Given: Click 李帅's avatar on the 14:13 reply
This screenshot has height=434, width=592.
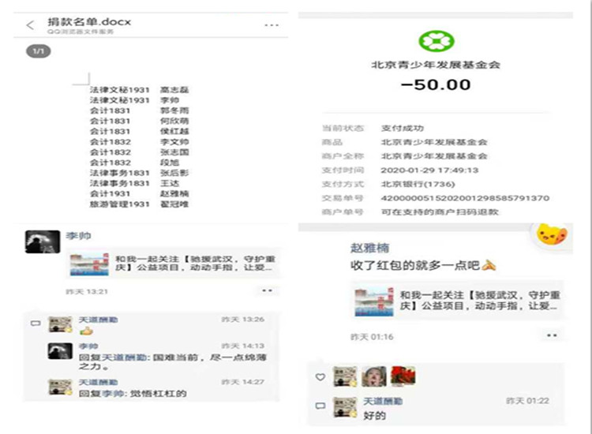Looking at the screenshot, I should [x=60, y=351].
